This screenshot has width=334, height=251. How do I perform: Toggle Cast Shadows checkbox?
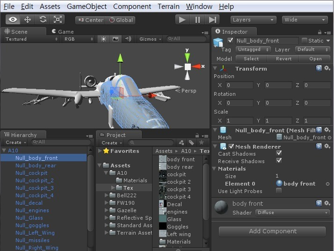coord(279,153)
